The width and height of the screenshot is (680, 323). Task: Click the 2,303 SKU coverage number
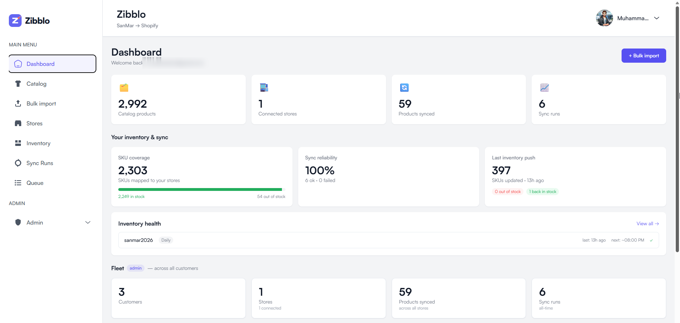coord(133,170)
